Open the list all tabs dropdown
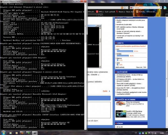Image resolution: width=168 pixels, height=135 pixels. (167, 15)
